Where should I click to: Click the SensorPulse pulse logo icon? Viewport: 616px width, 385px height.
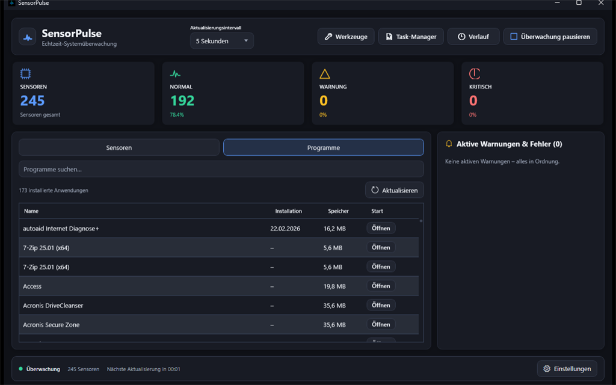[28, 37]
